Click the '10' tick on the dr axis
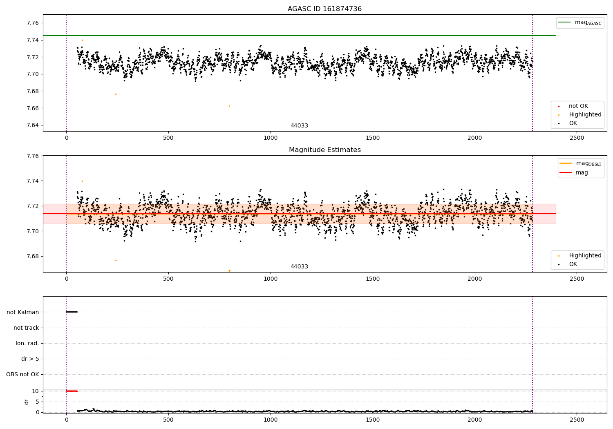The width and height of the screenshot is (613, 429). tap(36, 391)
